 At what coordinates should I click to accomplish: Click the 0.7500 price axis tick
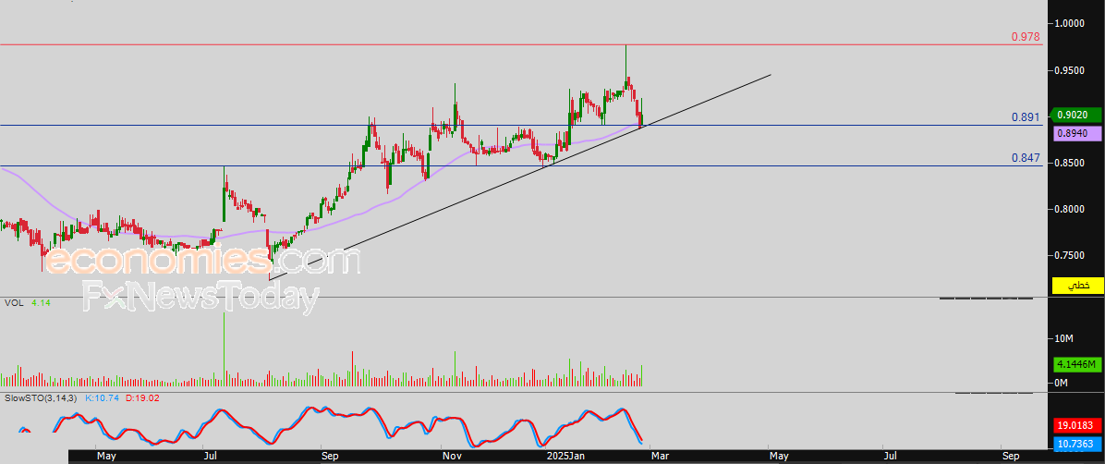(x=1069, y=255)
